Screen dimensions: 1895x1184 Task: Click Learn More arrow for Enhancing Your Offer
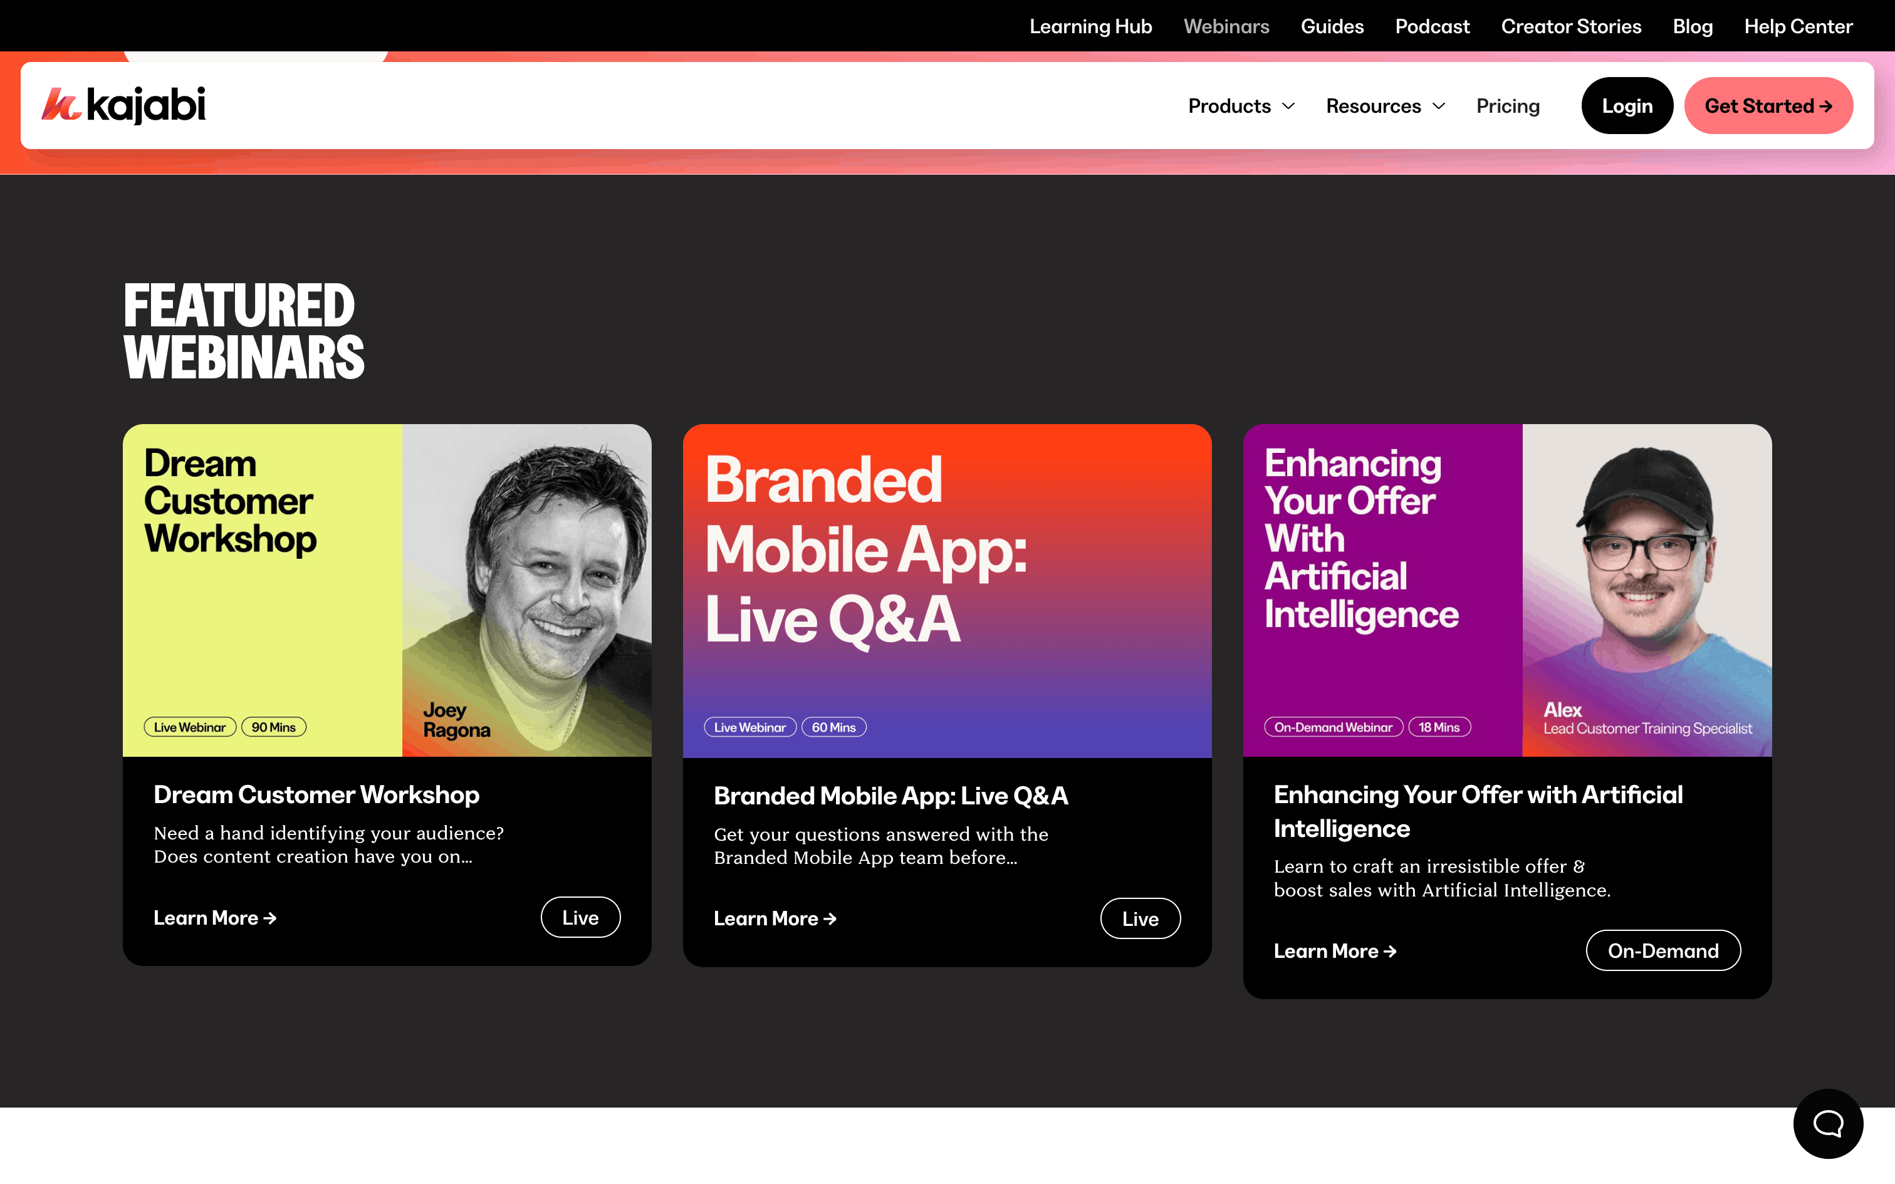tap(1391, 952)
